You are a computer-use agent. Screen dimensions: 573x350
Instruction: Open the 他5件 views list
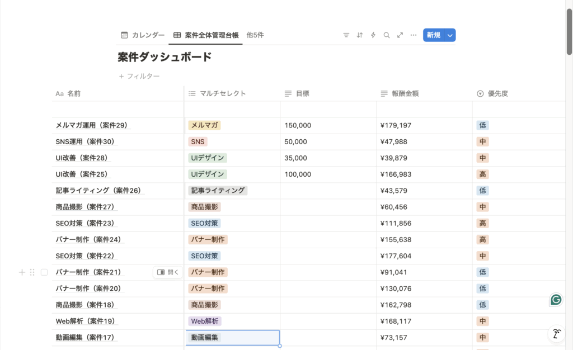pyautogui.click(x=255, y=35)
